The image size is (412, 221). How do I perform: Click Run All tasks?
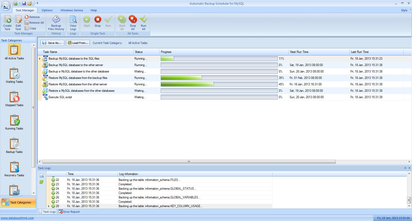coord(144,23)
